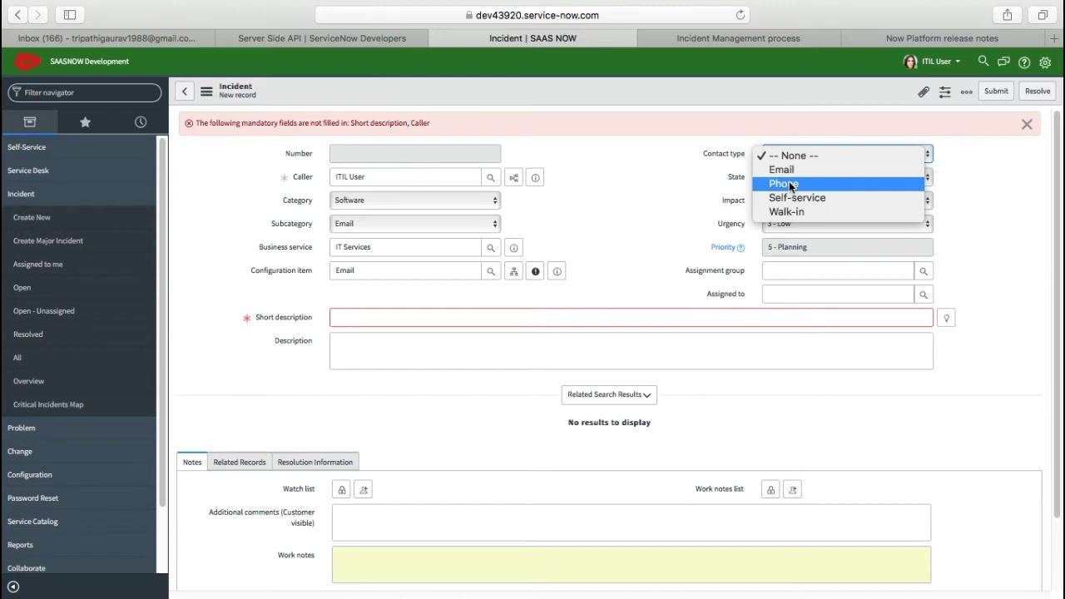
Task: Select Phone from Contact type list
Action: pyautogui.click(x=839, y=184)
